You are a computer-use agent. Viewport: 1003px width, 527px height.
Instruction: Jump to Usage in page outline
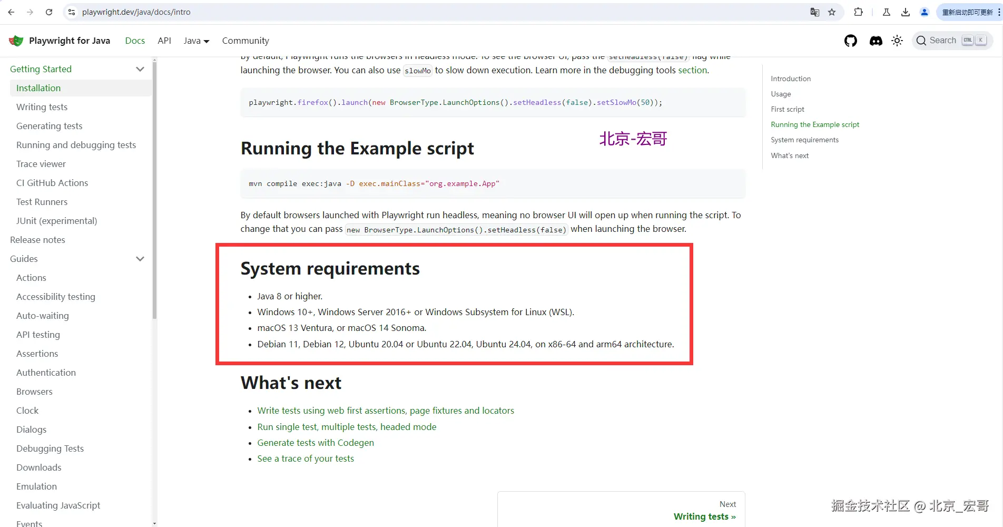tap(781, 94)
